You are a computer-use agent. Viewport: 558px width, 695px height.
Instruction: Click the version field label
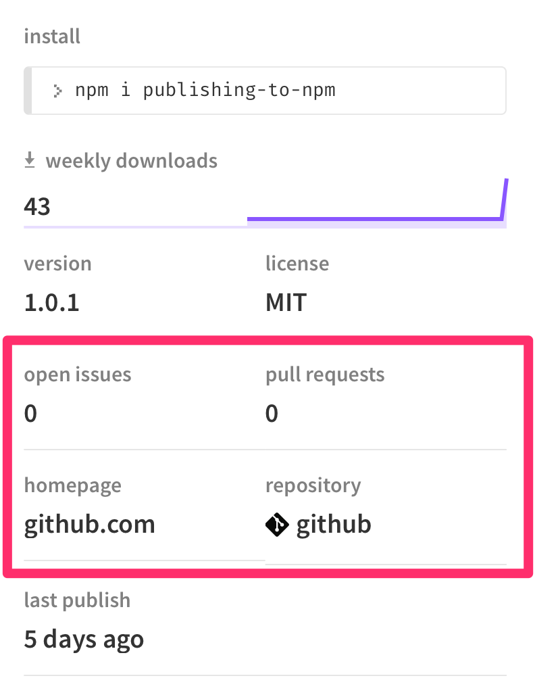(x=57, y=264)
